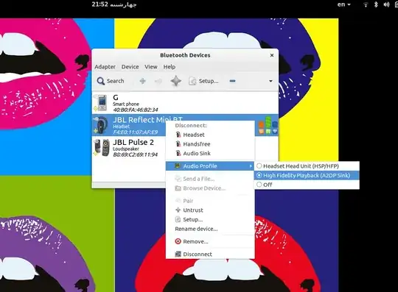Click the Audio Profile menu icon
Screen dimensions: 398x292
point(178,166)
